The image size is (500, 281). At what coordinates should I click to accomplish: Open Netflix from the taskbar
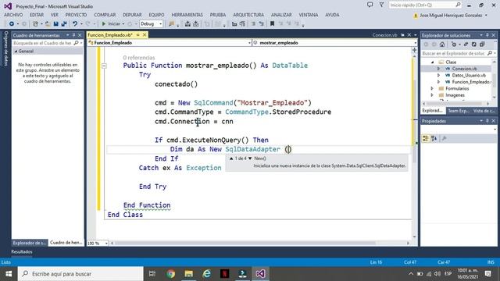click(224, 274)
